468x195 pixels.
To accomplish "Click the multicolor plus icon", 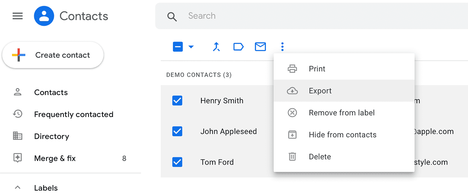I will coord(18,55).
